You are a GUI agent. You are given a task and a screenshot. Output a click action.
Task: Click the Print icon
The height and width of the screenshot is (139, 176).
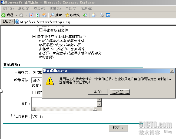point(102,15)
